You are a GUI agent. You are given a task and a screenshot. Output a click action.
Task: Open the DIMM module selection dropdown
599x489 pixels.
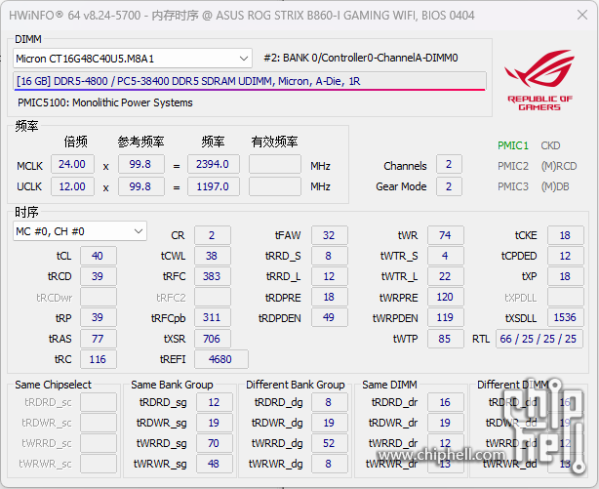point(132,59)
